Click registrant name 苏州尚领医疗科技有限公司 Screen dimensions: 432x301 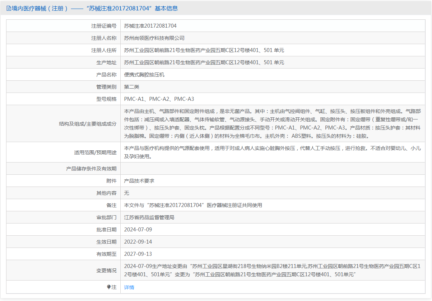click(x=154, y=38)
